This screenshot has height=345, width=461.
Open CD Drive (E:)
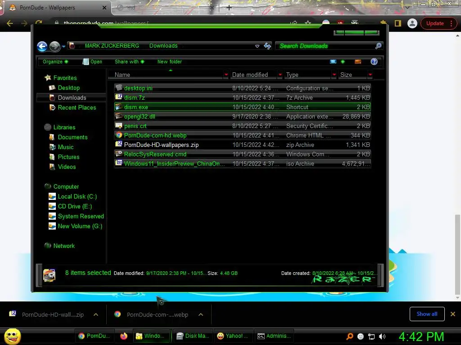click(70, 207)
